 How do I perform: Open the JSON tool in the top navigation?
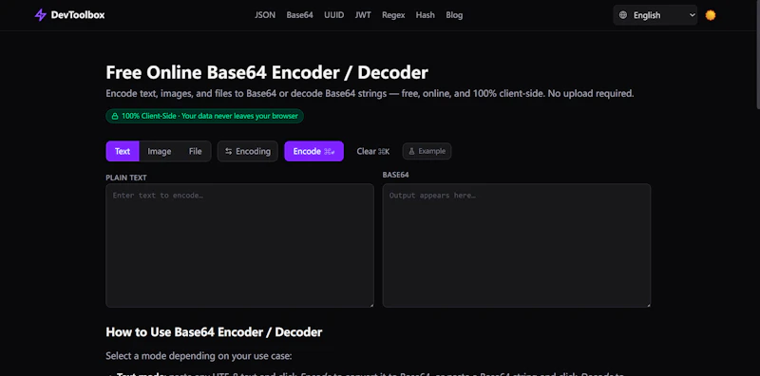click(265, 15)
